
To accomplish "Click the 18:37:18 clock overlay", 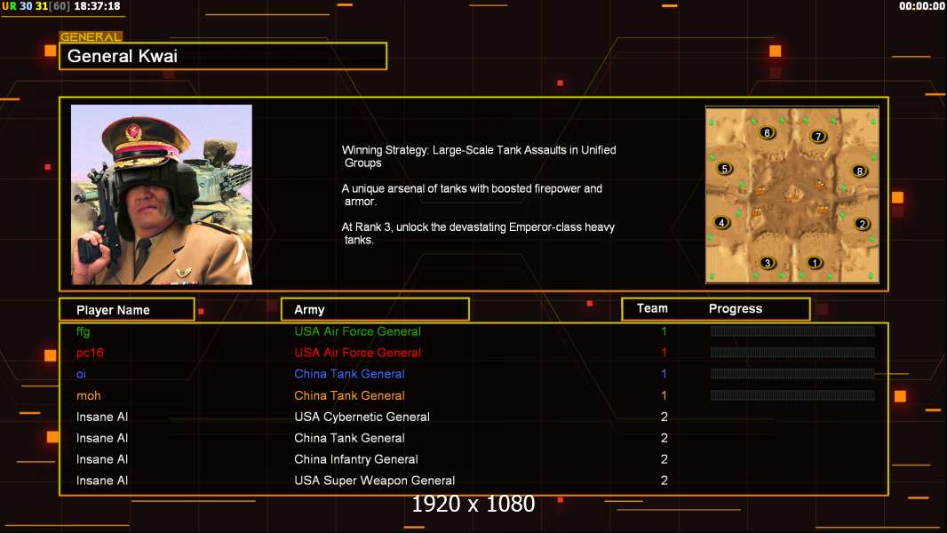I will pos(97,6).
